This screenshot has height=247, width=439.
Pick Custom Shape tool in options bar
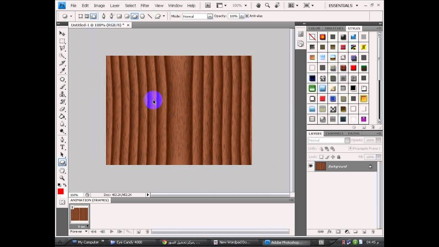tap(158, 16)
